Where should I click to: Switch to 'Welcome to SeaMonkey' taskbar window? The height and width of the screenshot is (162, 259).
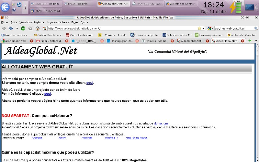click(x=181, y=4)
